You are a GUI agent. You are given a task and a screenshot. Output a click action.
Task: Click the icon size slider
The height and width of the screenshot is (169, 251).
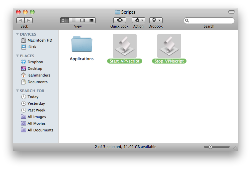216,147
